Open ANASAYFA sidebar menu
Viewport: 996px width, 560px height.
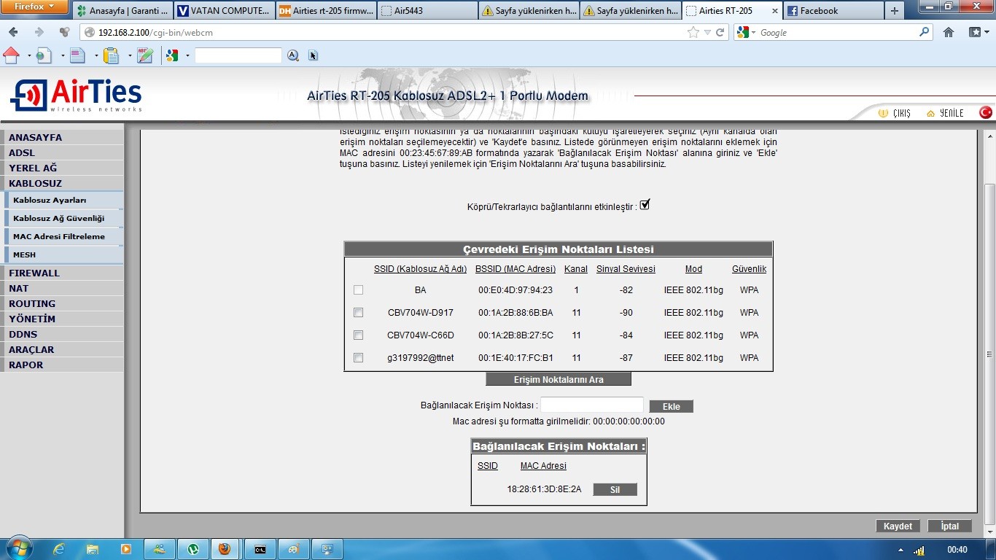[62, 137]
